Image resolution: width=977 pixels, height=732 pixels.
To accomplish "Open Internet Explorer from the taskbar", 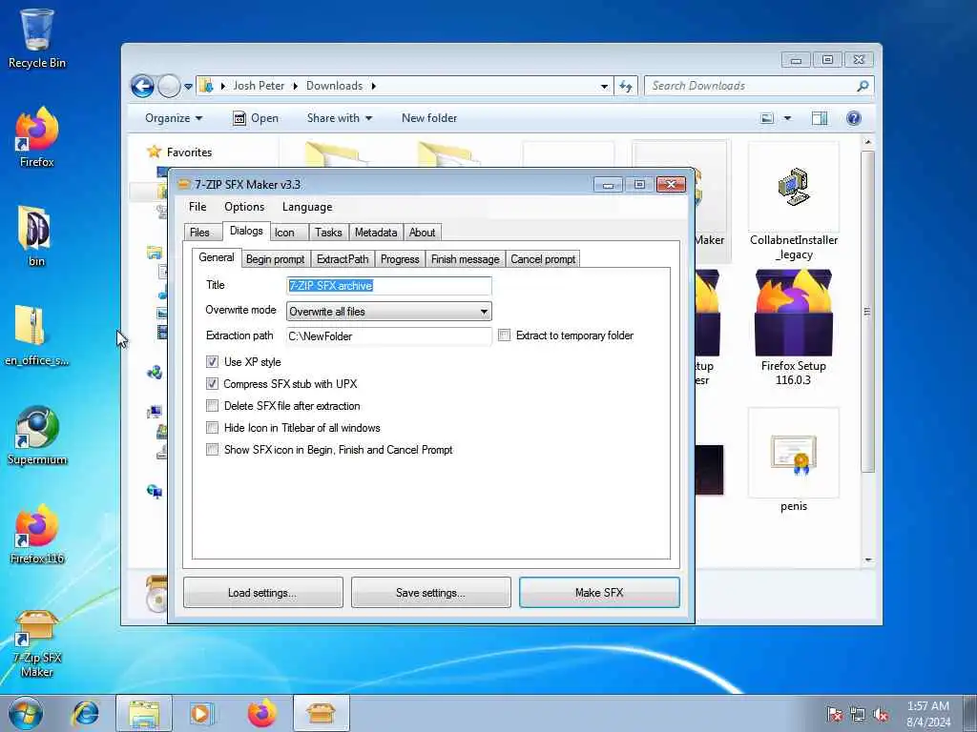I will pyautogui.click(x=85, y=713).
